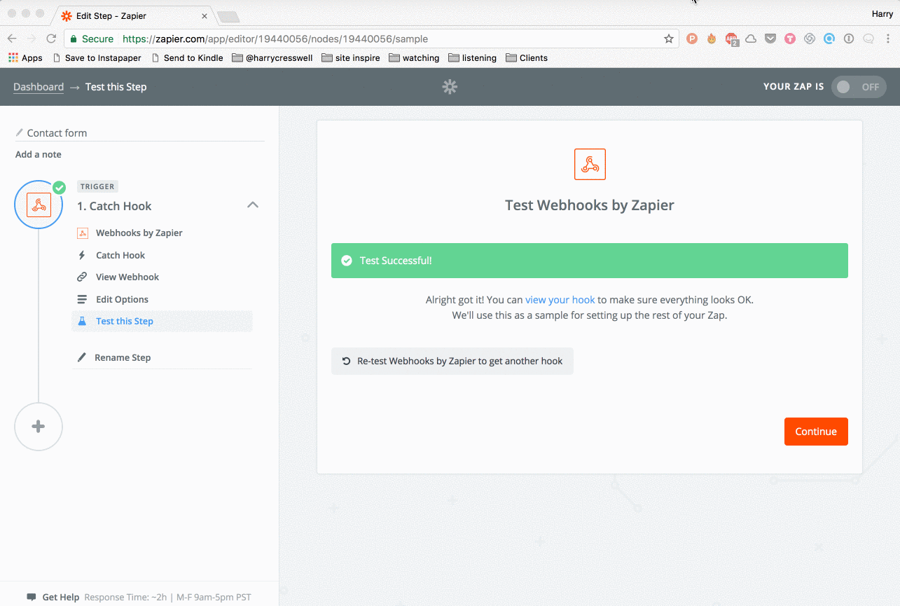Click the link icon next to View Webhook
Screen dimensions: 900x606
pyautogui.click(x=82, y=277)
